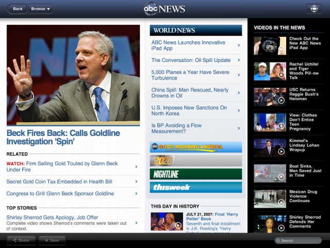The image size is (330, 248).
Task: Tap the Share button in bottom bar
Action: click(x=21, y=240)
